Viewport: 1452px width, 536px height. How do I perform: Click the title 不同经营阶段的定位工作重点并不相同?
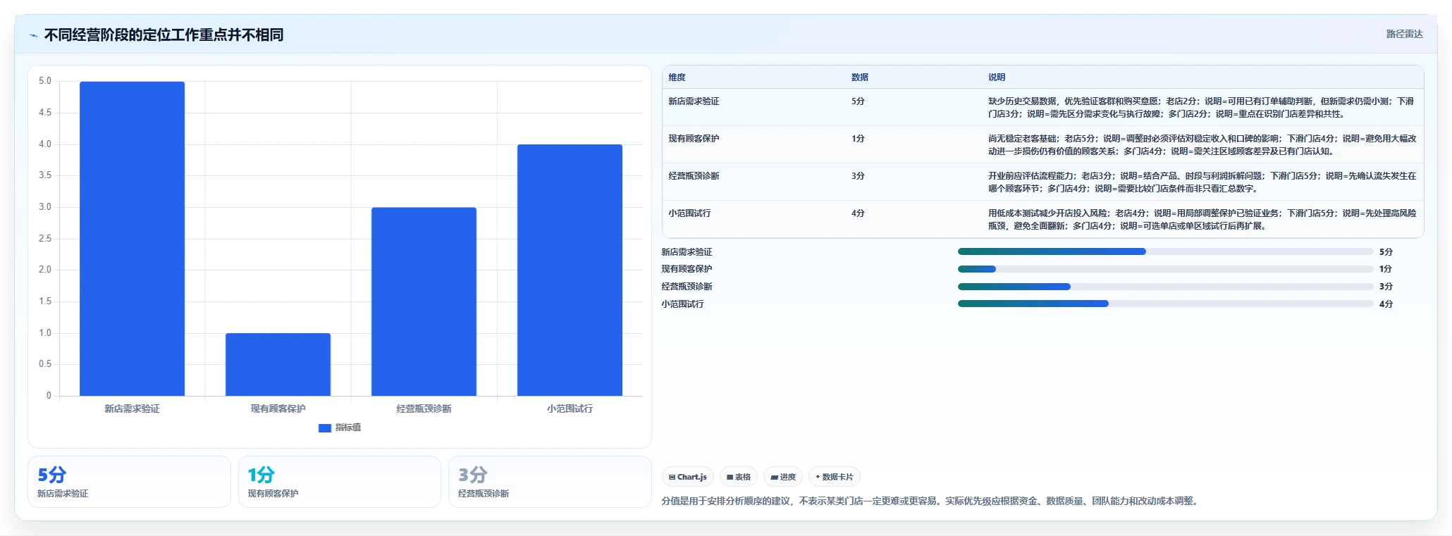[164, 35]
